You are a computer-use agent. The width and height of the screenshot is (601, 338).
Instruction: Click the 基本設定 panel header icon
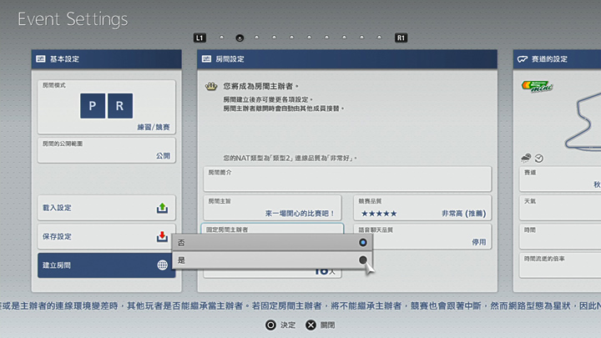click(x=40, y=59)
